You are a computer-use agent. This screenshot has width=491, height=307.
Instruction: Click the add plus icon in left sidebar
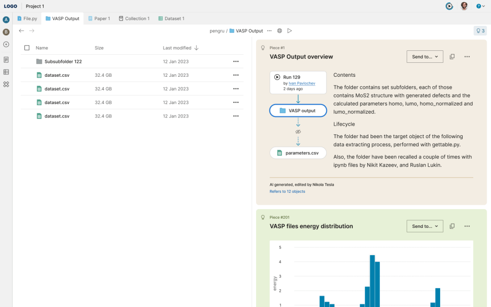coord(6,45)
